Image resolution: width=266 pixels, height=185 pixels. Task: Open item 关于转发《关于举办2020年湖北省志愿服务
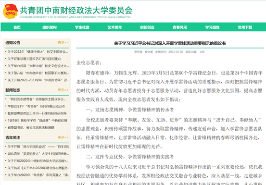click(x=38, y=168)
